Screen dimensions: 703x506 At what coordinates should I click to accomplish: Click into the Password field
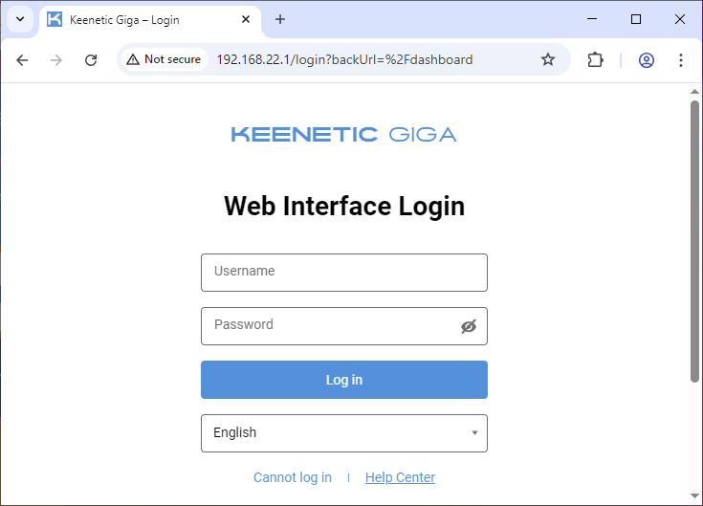(x=330, y=326)
